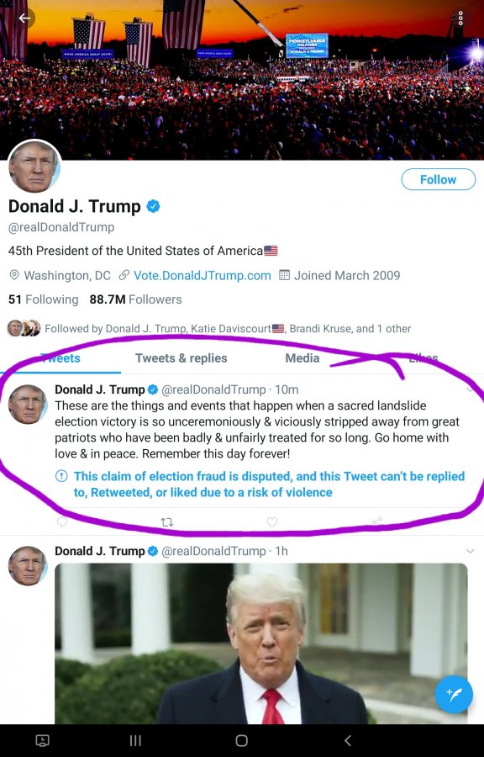484x757 pixels.
Task: Open the three-dot overflow menu
Action: click(x=460, y=19)
